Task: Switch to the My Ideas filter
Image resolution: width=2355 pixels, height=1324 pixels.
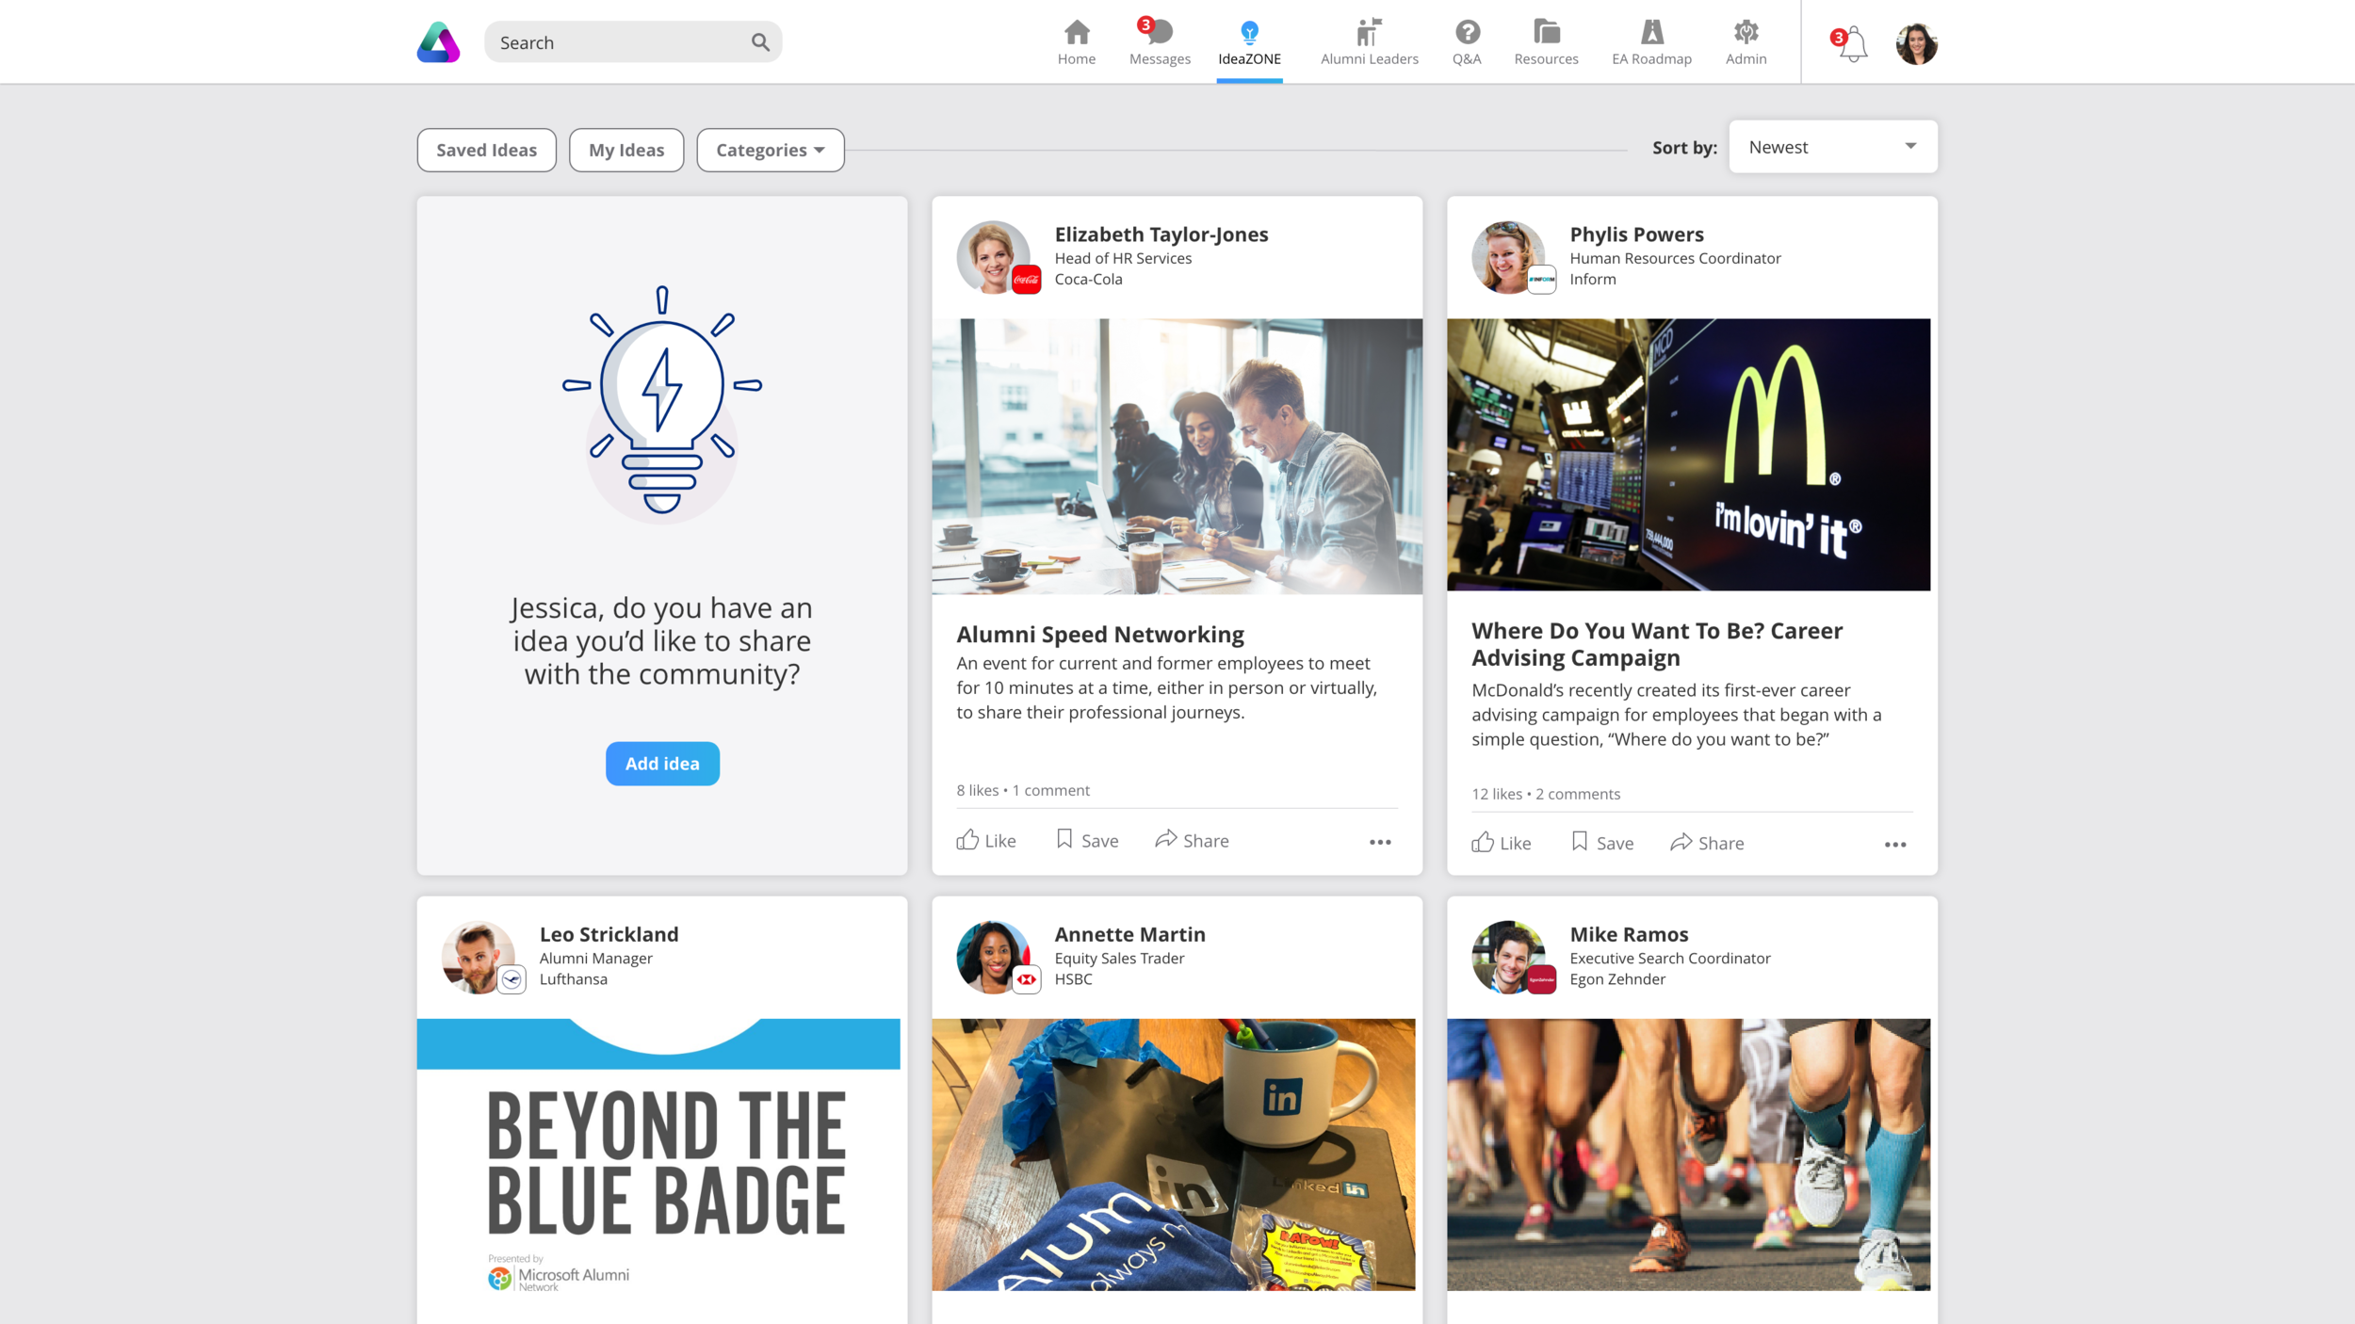Action: click(625, 150)
